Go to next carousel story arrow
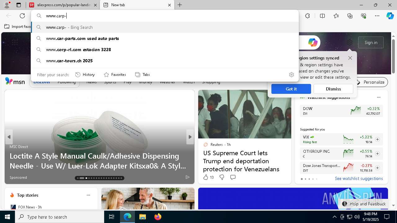The image size is (397, 223). pos(190,137)
